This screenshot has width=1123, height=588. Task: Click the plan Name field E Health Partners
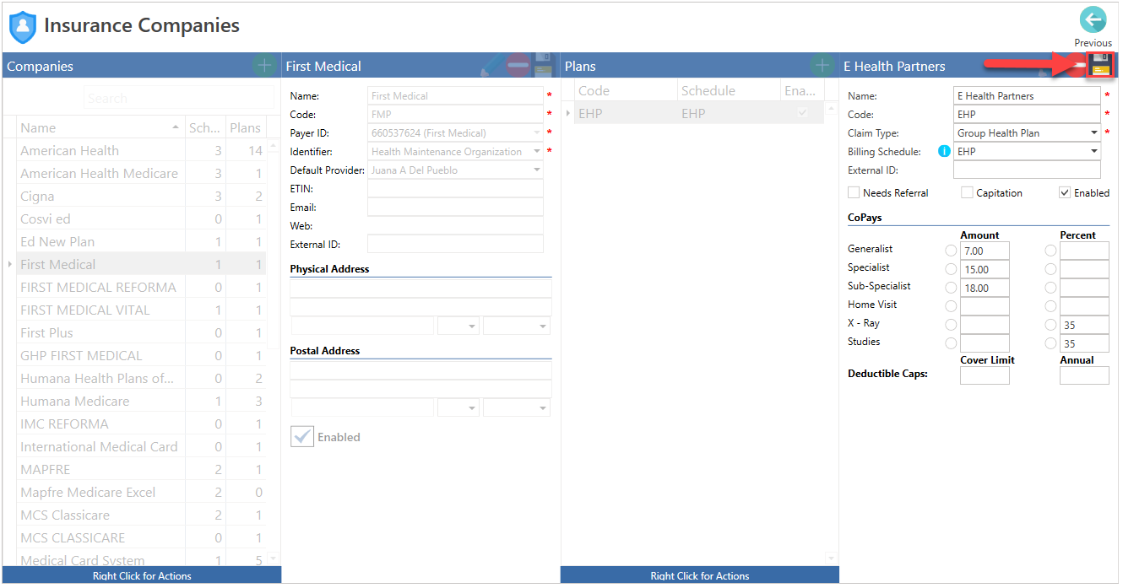point(1027,96)
